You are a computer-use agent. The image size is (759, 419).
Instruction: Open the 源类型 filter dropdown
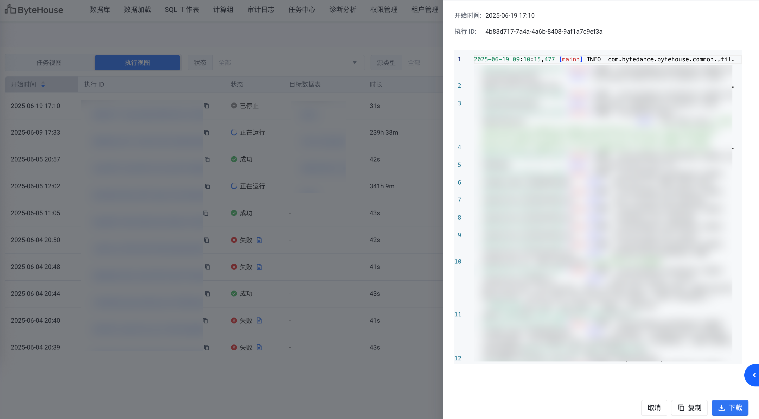click(x=421, y=62)
